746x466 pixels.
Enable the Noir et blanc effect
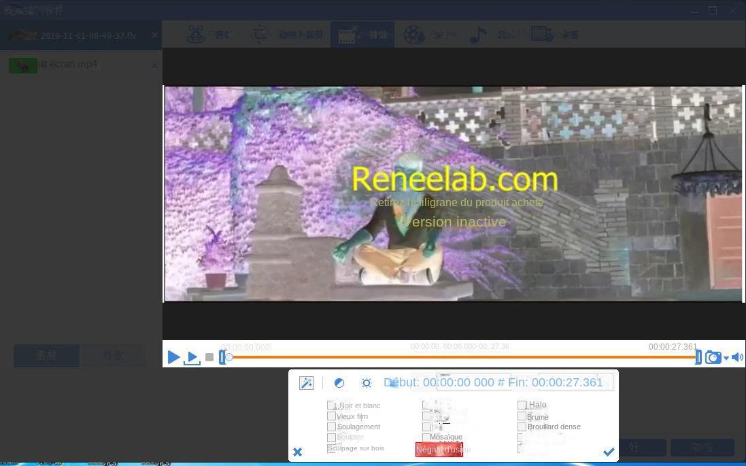[331, 405]
